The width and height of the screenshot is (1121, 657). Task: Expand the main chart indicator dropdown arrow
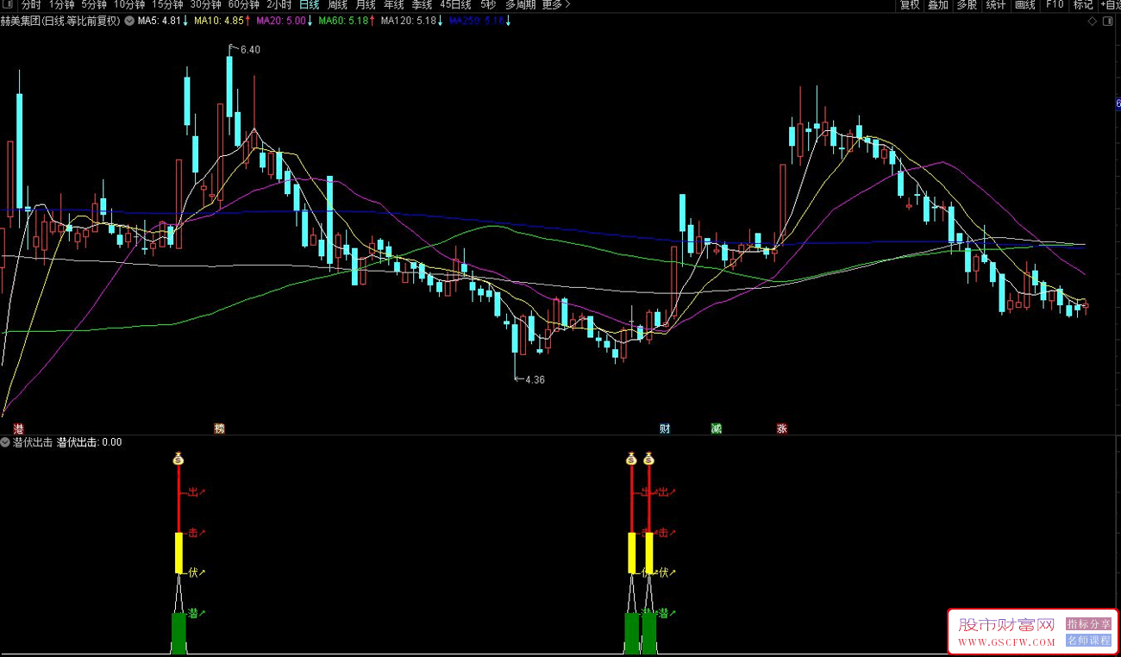pyautogui.click(x=129, y=21)
